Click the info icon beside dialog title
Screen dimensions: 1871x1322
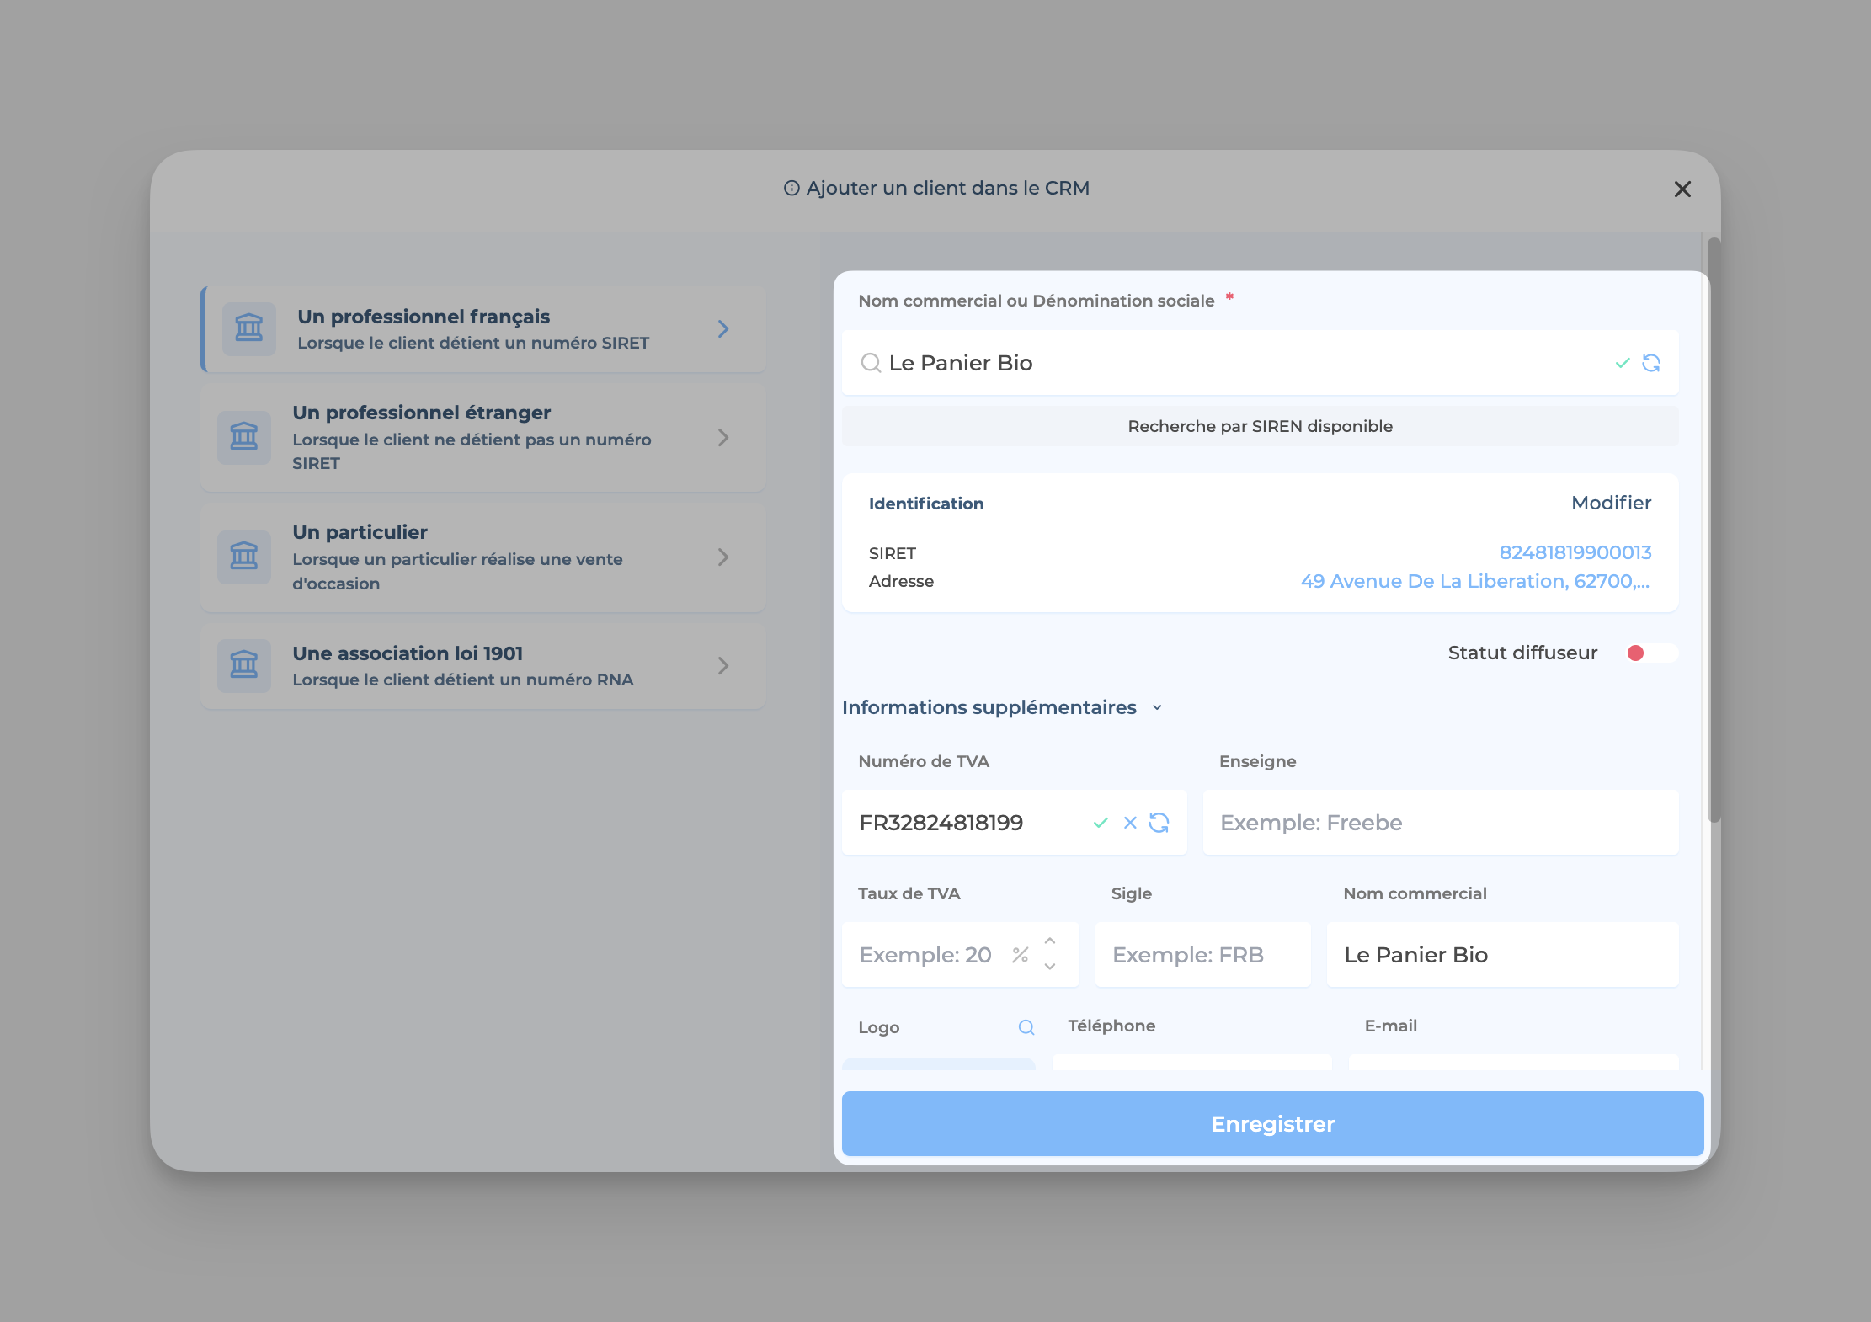[792, 189]
